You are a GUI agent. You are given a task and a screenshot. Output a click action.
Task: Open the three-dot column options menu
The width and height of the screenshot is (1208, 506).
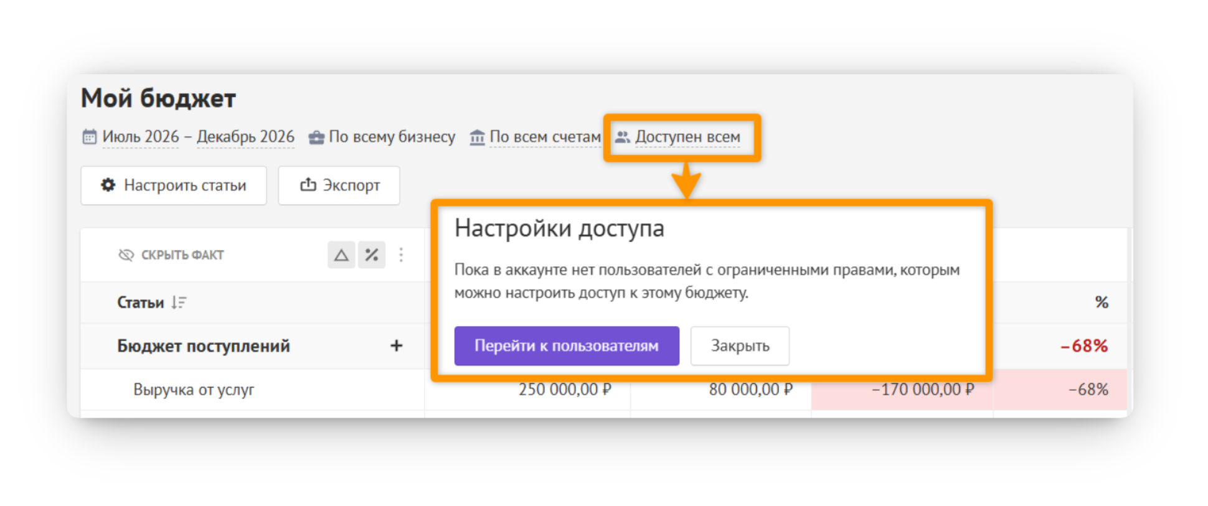point(401,255)
